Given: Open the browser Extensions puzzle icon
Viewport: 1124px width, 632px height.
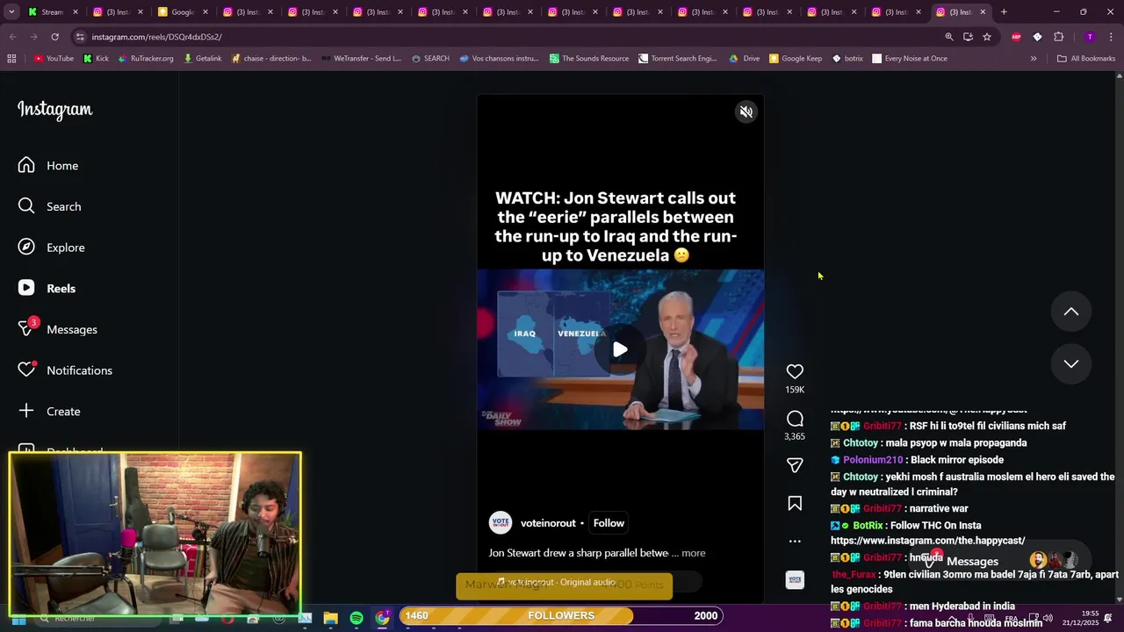Looking at the screenshot, I should (x=1058, y=37).
